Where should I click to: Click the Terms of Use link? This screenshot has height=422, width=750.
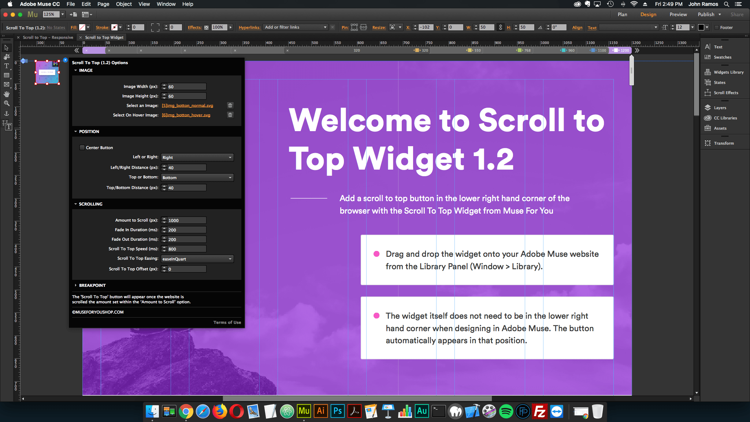pos(227,322)
